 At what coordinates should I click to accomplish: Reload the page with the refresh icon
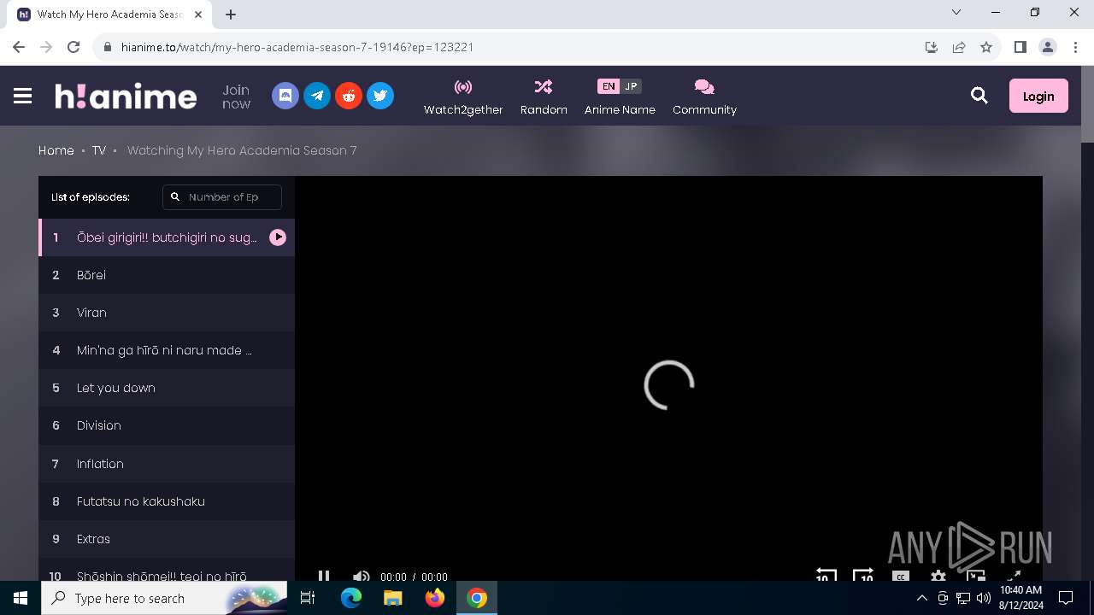(74, 47)
